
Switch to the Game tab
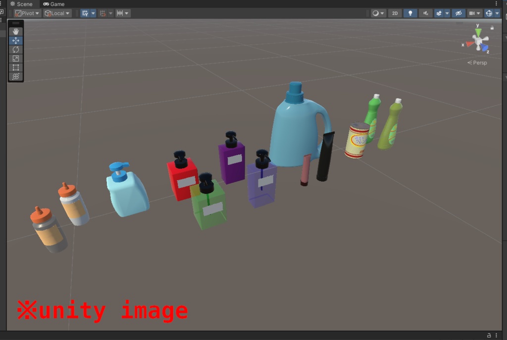[x=53, y=4]
